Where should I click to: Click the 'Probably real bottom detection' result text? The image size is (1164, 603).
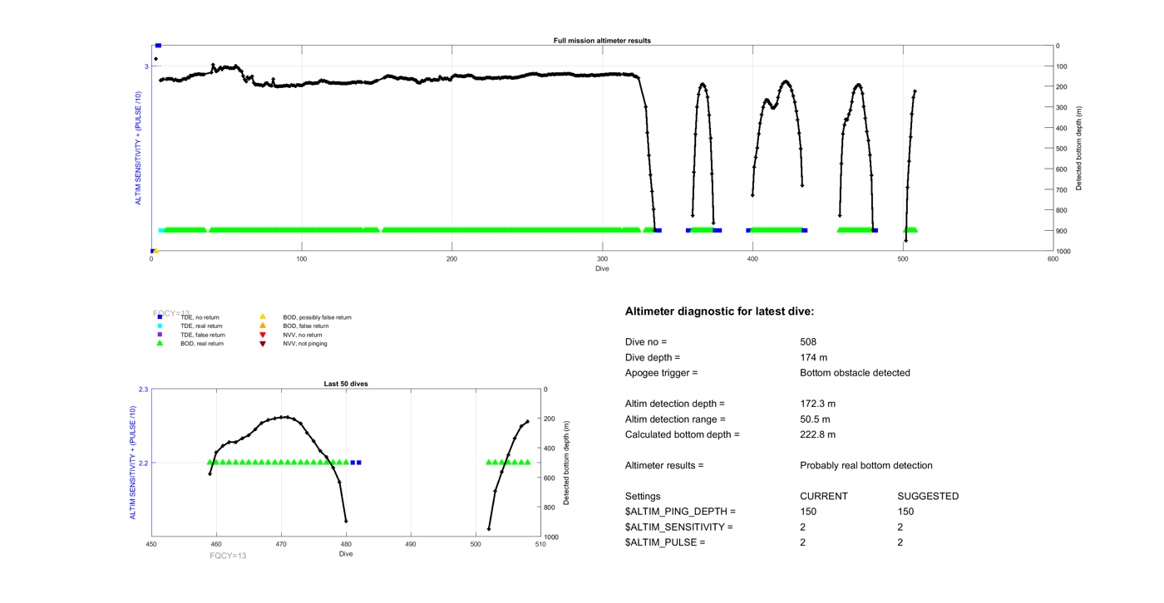(x=866, y=465)
